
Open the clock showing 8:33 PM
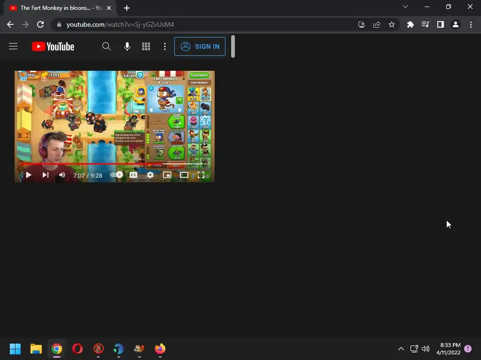tap(448, 349)
